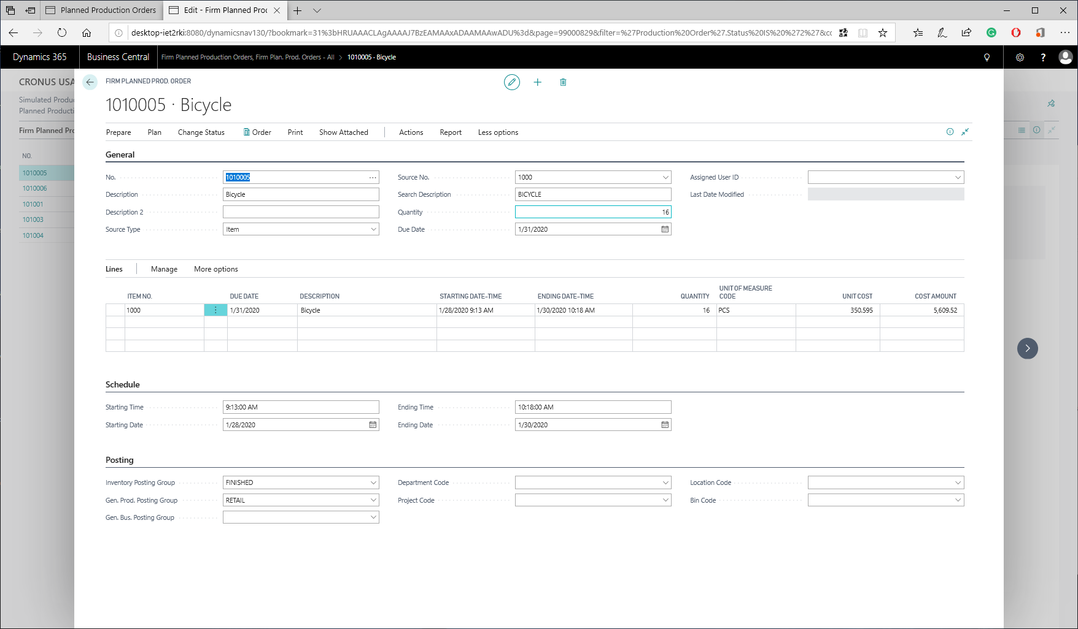This screenshot has height=629, width=1078.
Task: Open Starting Date calendar picker
Action: [373, 425]
